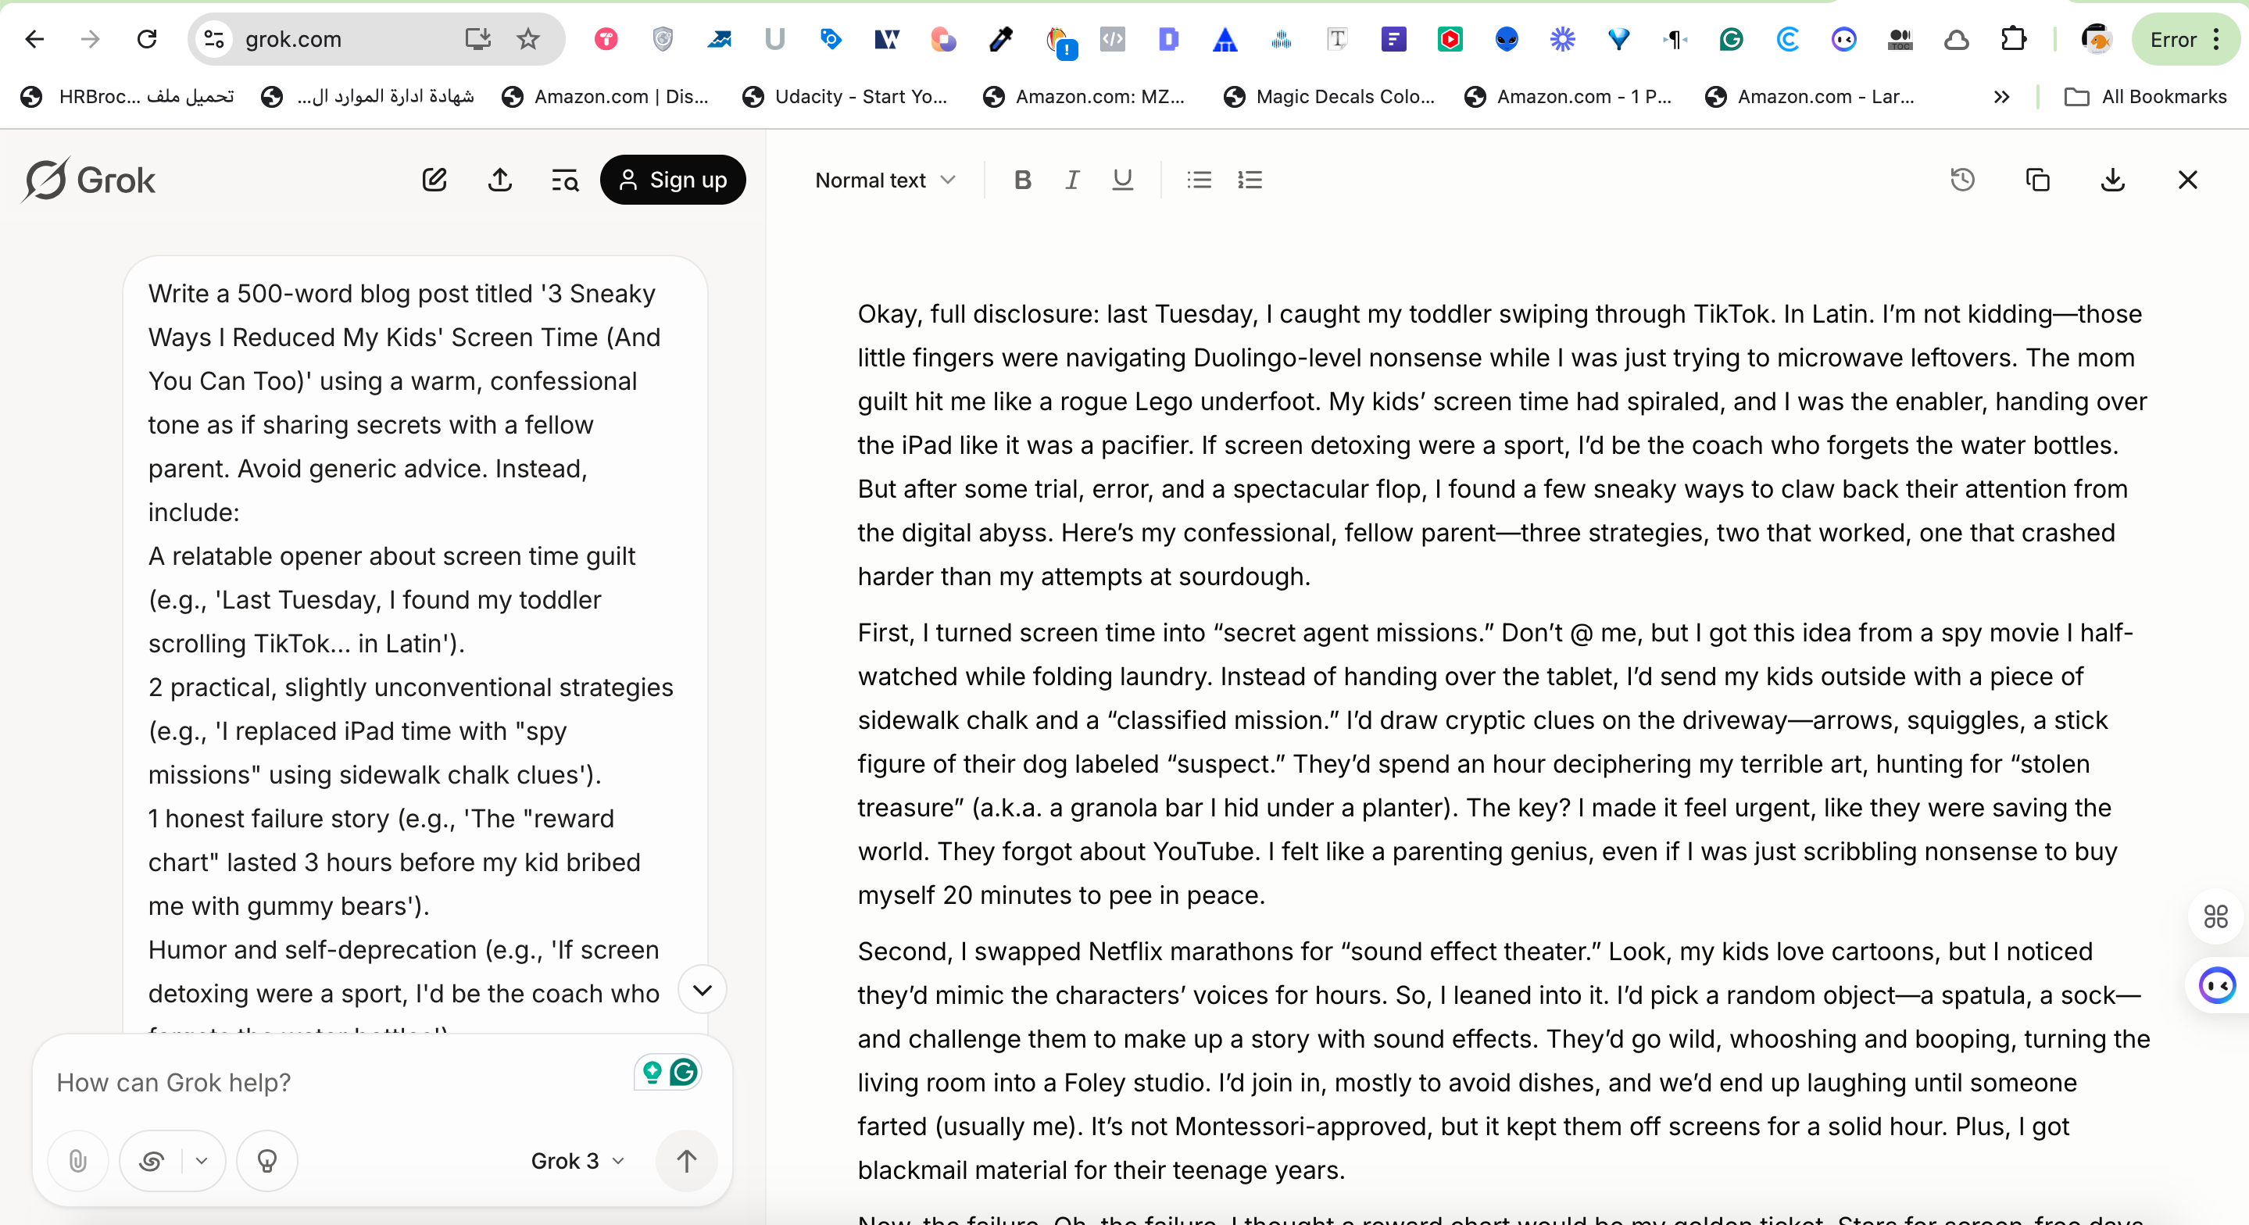Start a new chat with the compose icon
Image resolution: width=2249 pixels, height=1225 pixels.
pyautogui.click(x=434, y=180)
